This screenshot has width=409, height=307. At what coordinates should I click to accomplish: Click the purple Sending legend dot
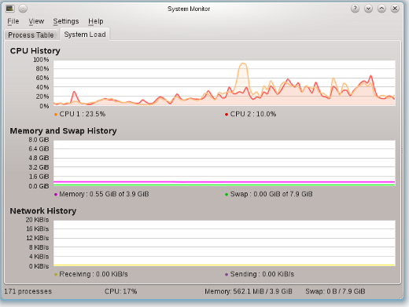(227, 275)
